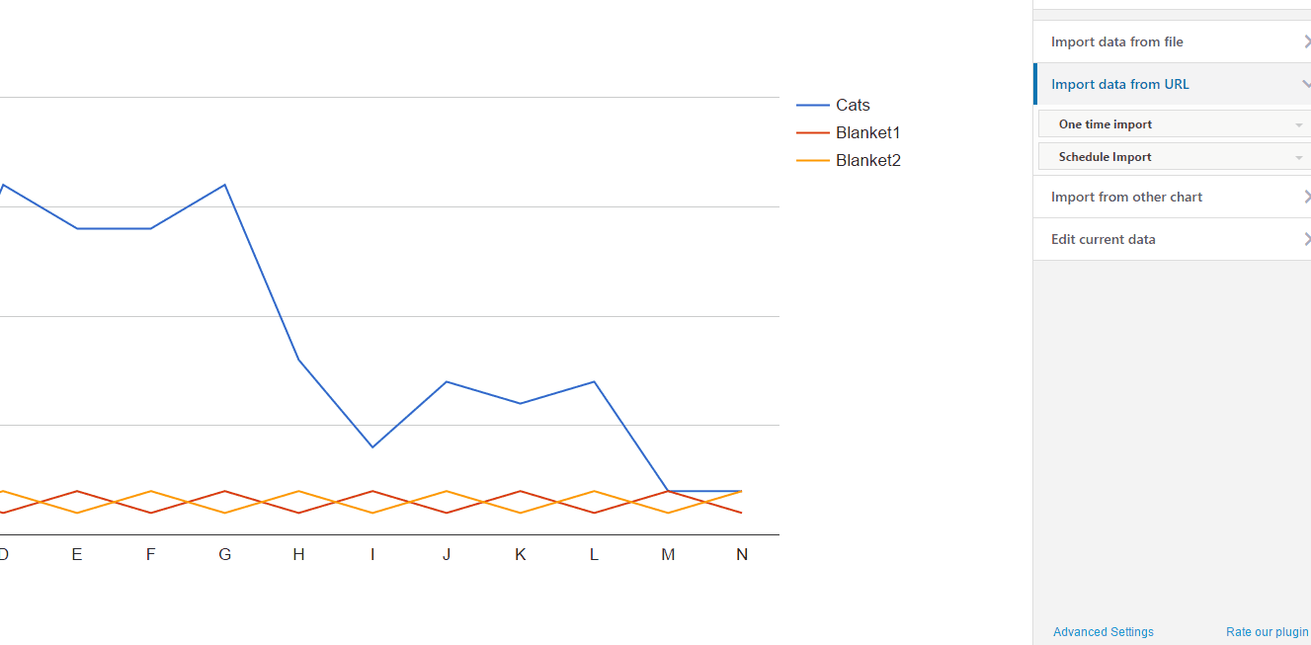Open the Edit current data section

tap(1103, 239)
